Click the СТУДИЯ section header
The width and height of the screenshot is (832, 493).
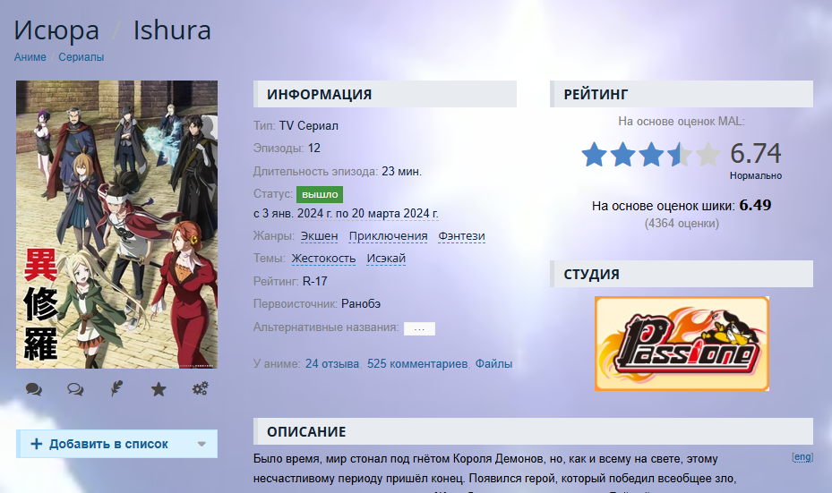[682, 274]
